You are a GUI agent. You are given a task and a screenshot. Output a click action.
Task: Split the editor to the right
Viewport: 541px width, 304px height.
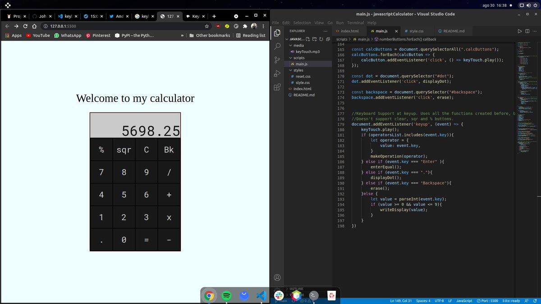point(527,31)
